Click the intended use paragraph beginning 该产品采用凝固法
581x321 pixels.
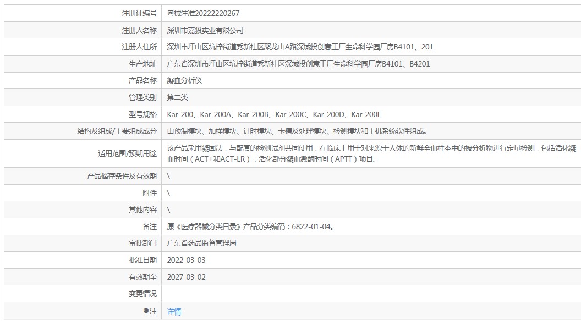pyautogui.click(x=371, y=154)
